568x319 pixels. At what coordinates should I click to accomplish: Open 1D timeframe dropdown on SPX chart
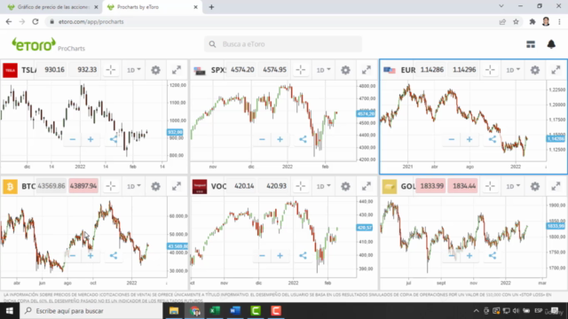[323, 70]
